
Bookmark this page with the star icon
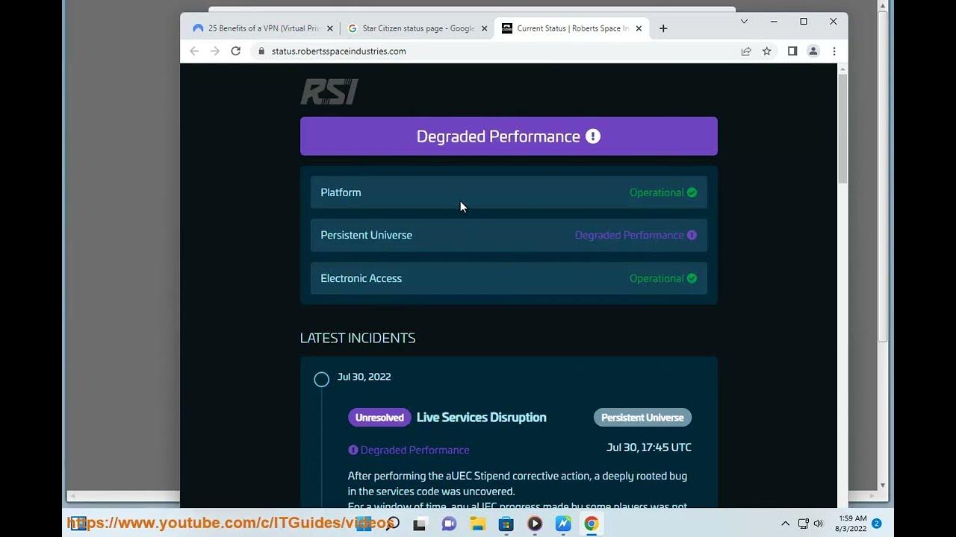766,51
